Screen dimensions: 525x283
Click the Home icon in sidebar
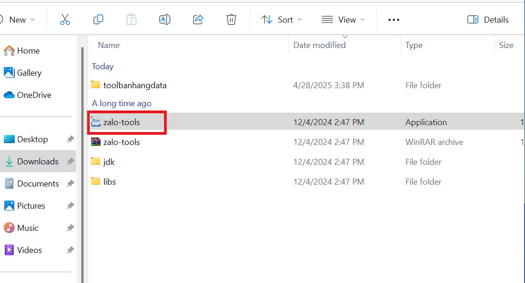[x=9, y=51]
